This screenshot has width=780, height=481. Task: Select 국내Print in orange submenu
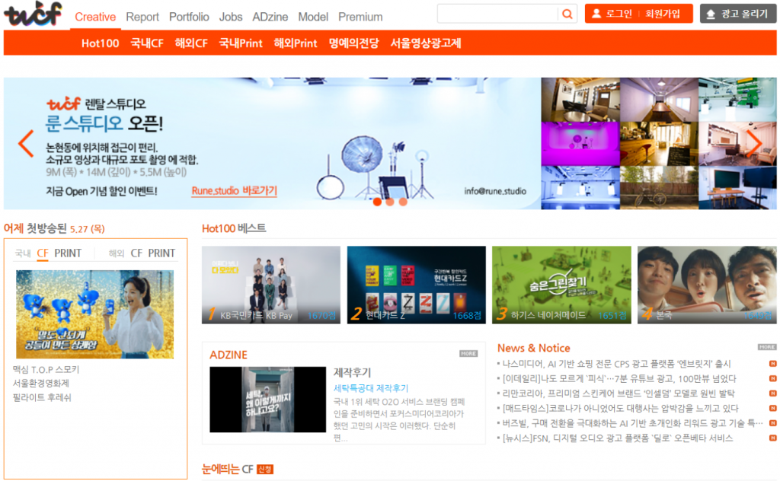pyautogui.click(x=241, y=43)
